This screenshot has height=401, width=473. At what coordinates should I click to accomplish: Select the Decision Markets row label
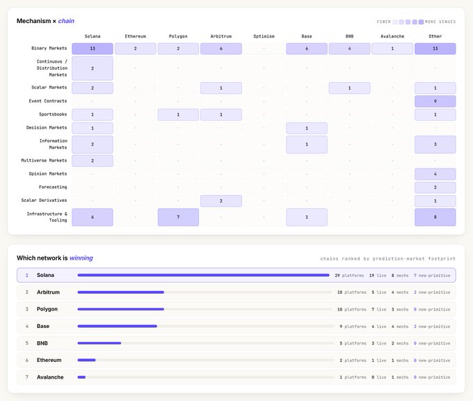click(x=47, y=127)
